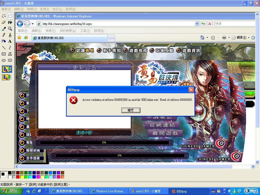Select the Eraser tool in toolbox
Screen dimensions: 260x195
(4, 22)
